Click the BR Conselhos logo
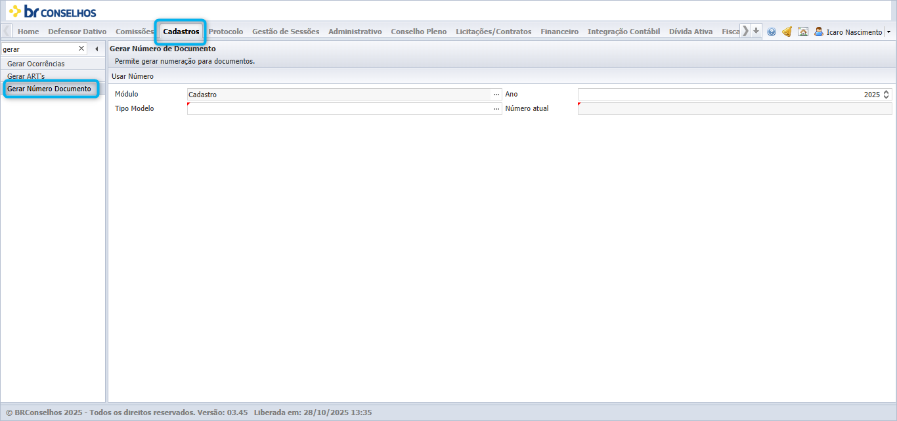 53,11
